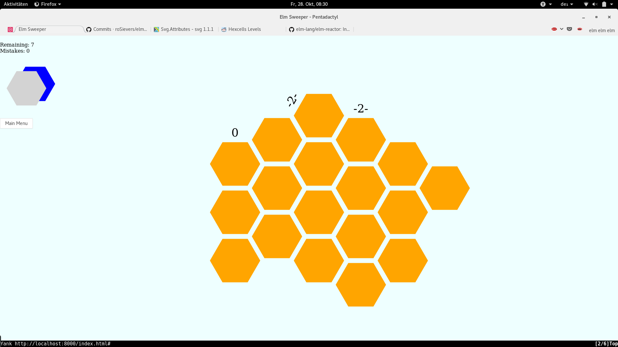Open the Firefox application menu
This screenshot has width=618, height=347.
click(48, 4)
